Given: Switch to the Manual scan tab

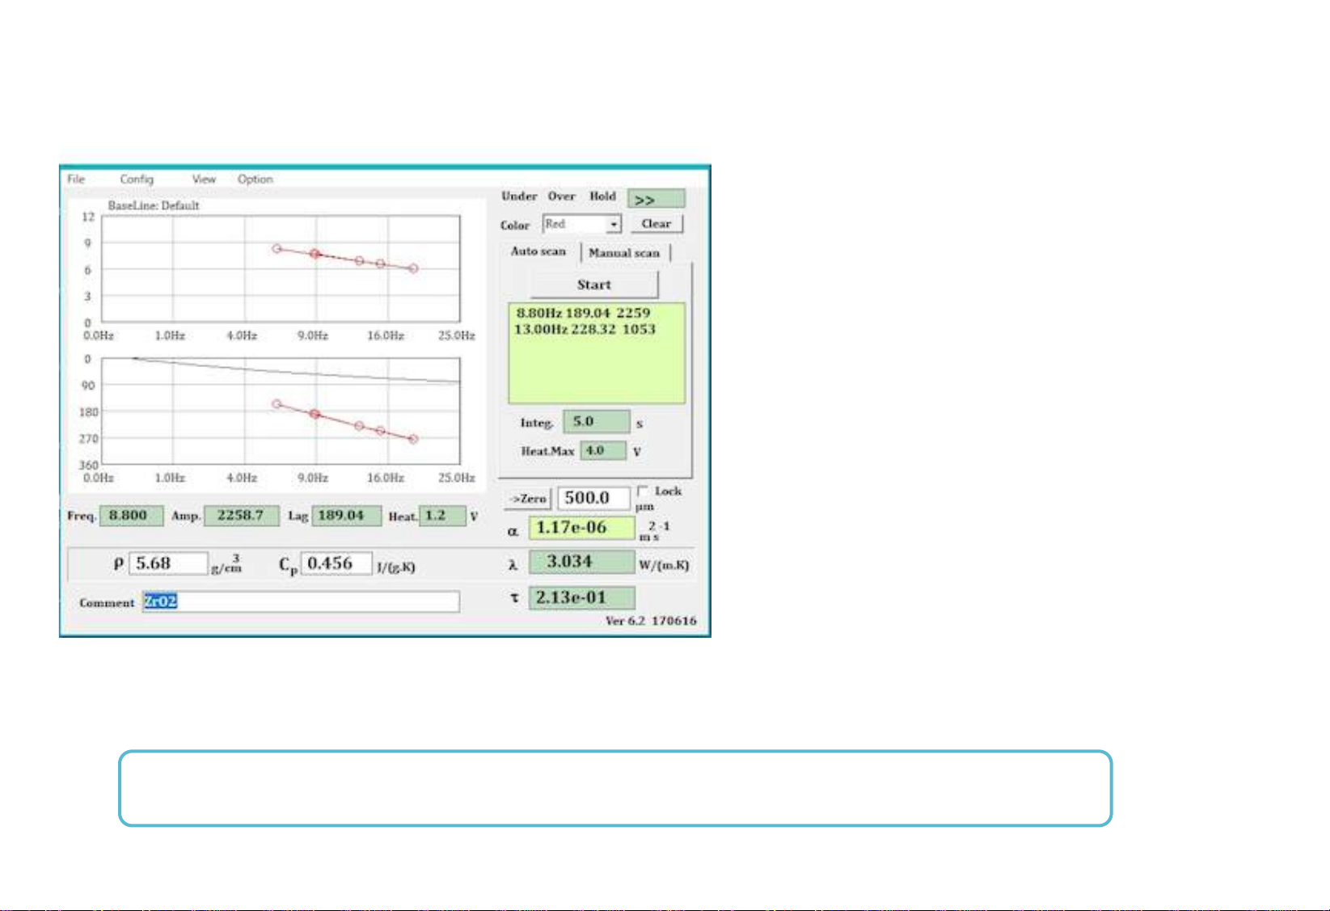Looking at the screenshot, I should (624, 253).
